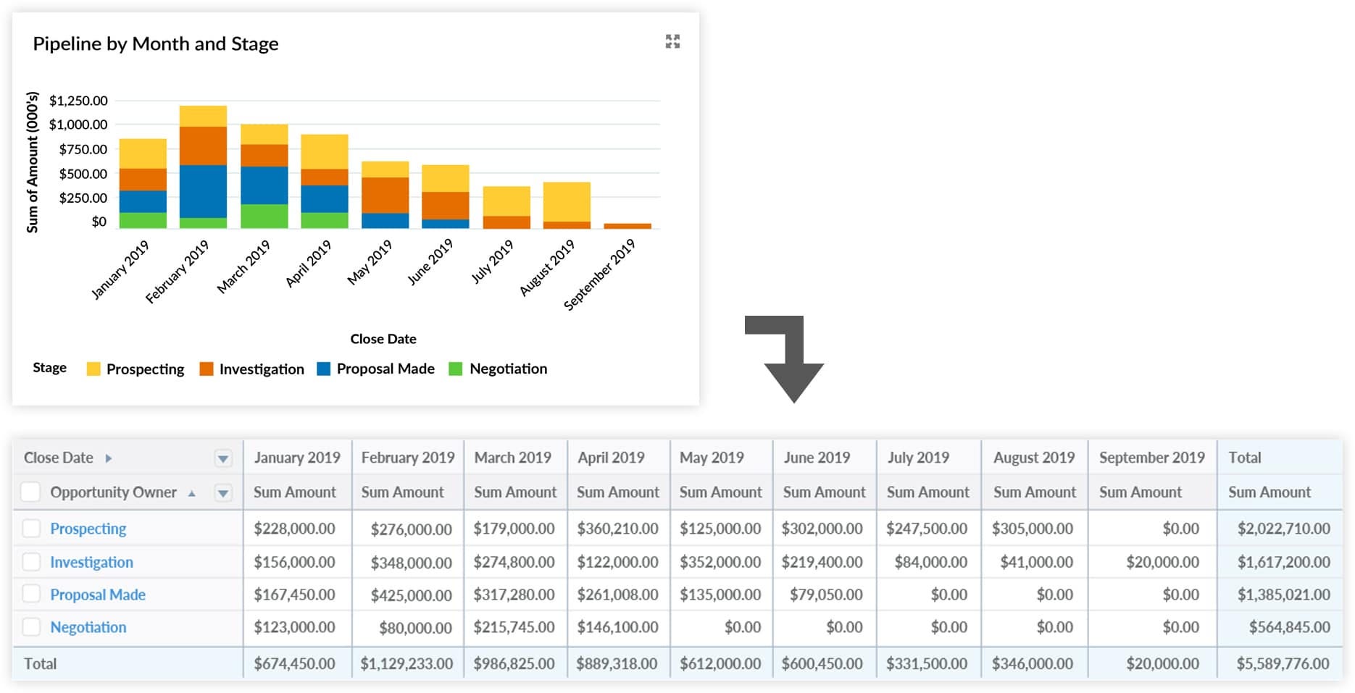
Task: Check the Investigation row checkbox
Action: point(30,562)
